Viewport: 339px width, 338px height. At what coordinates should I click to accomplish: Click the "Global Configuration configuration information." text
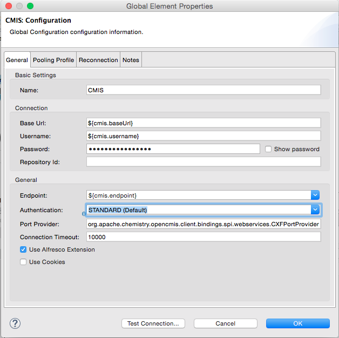[x=76, y=32]
